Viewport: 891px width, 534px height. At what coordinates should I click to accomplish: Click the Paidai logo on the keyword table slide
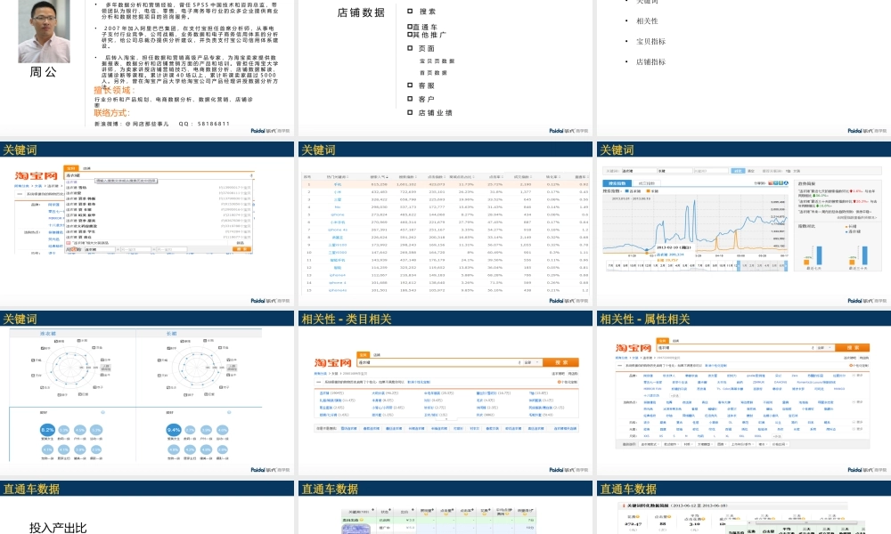click(563, 302)
